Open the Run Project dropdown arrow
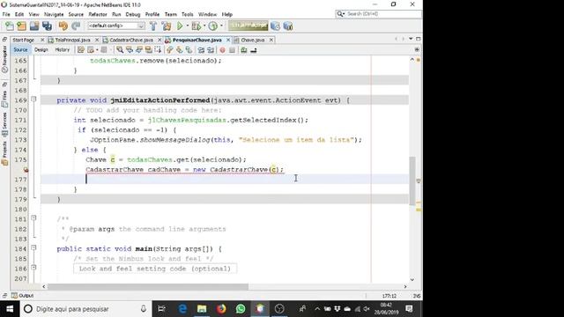Viewport: 564px width, 317px height. (187, 26)
